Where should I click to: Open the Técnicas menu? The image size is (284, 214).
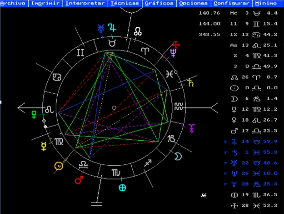coord(125,3)
